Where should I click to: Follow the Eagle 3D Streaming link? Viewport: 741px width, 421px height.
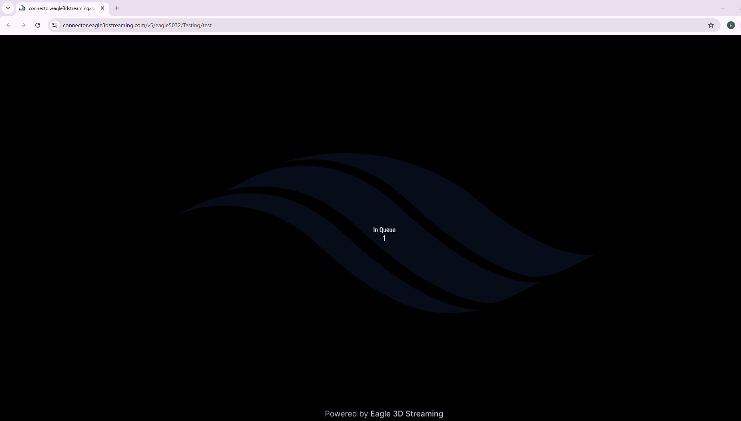click(406, 414)
